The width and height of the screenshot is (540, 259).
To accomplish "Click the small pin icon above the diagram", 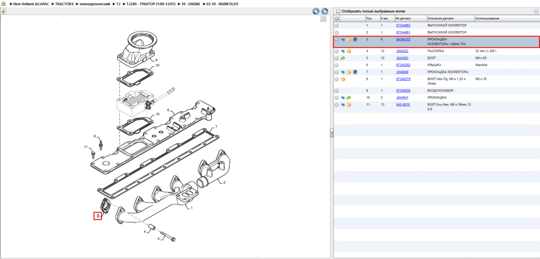I will tap(3, 11).
